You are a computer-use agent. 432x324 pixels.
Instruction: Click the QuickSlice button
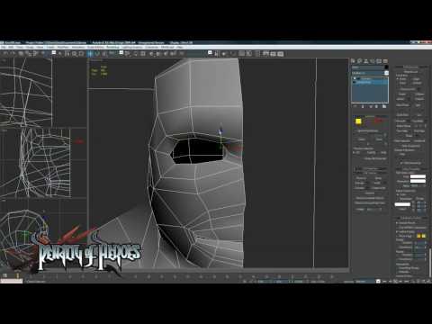pyautogui.click(x=403, y=115)
